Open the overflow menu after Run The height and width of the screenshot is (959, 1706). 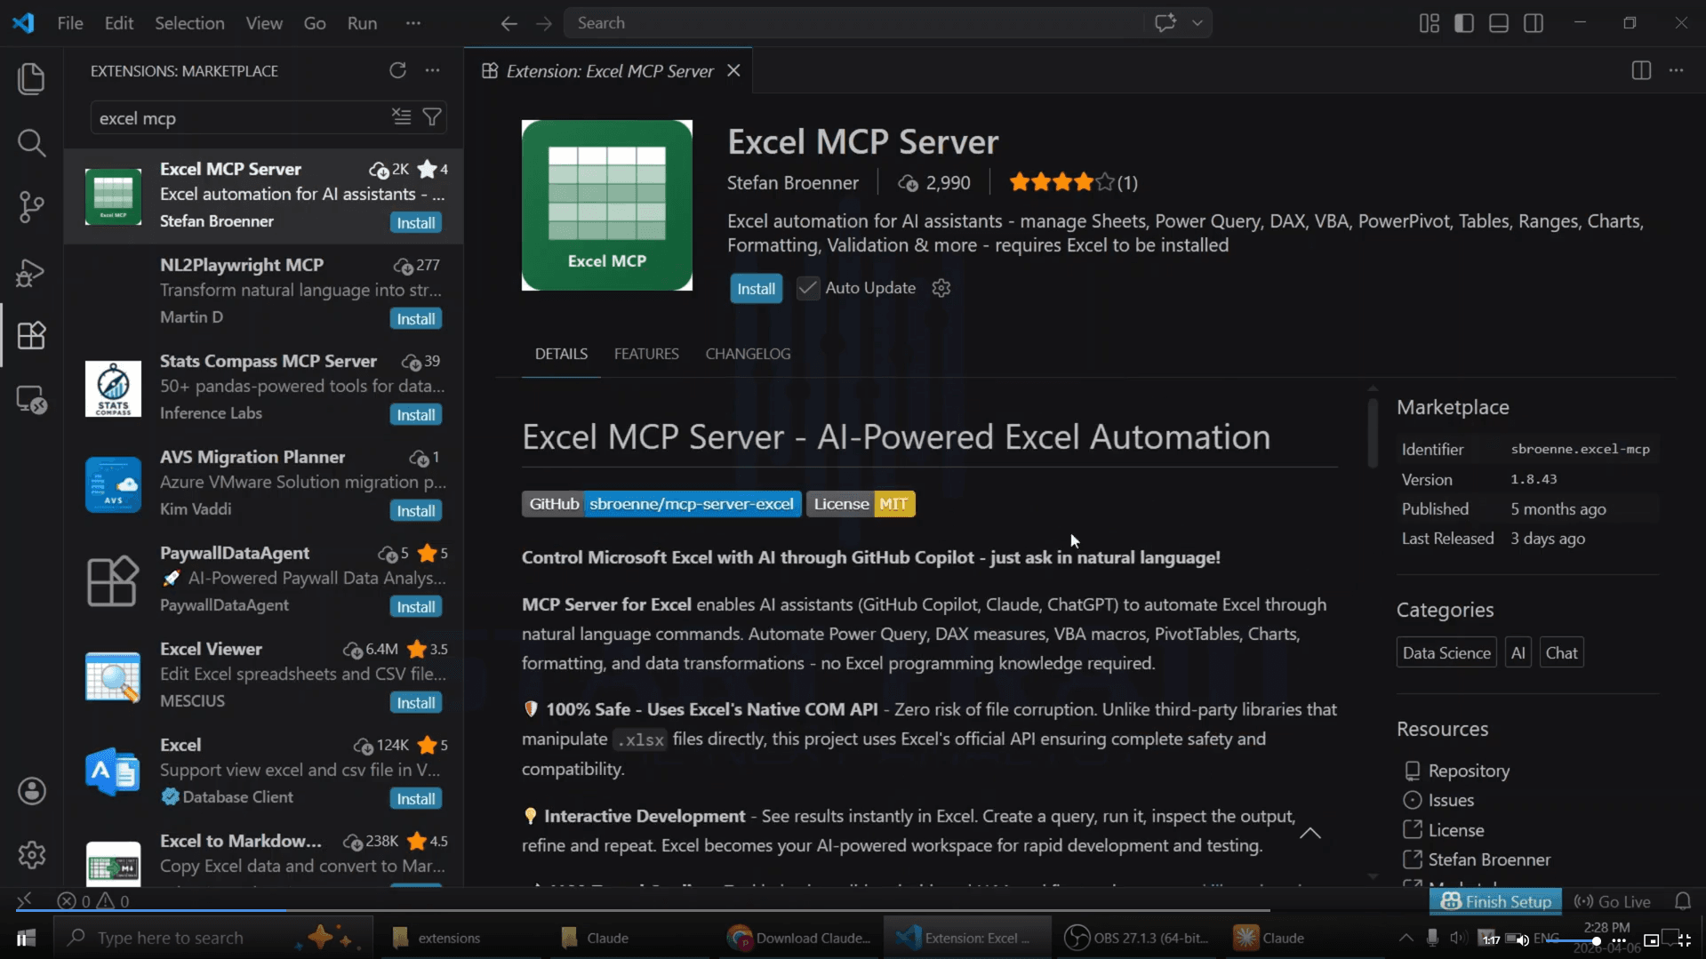tap(413, 23)
